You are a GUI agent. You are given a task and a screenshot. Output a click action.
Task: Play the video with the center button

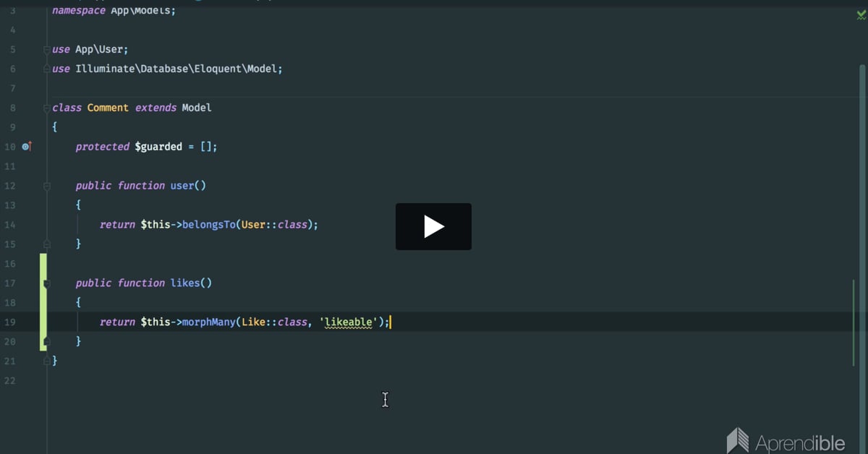click(x=433, y=227)
